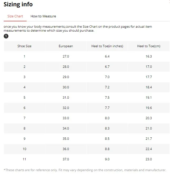
Task: Click the Sizing info heading
Action: 18,4
